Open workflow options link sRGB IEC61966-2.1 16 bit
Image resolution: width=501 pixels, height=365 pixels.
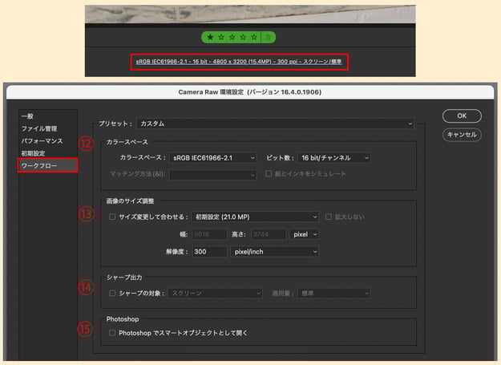[239, 62]
